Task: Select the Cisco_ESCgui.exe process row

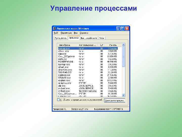Action: 88,56
